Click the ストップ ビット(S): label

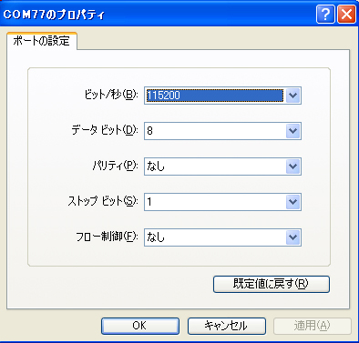click(x=103, y=201)
